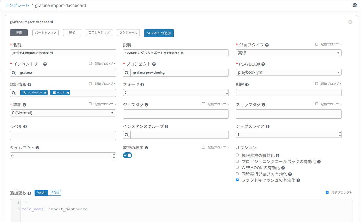Open the PLAYBOOK dropdown playbook.yml

click(289, 72)
